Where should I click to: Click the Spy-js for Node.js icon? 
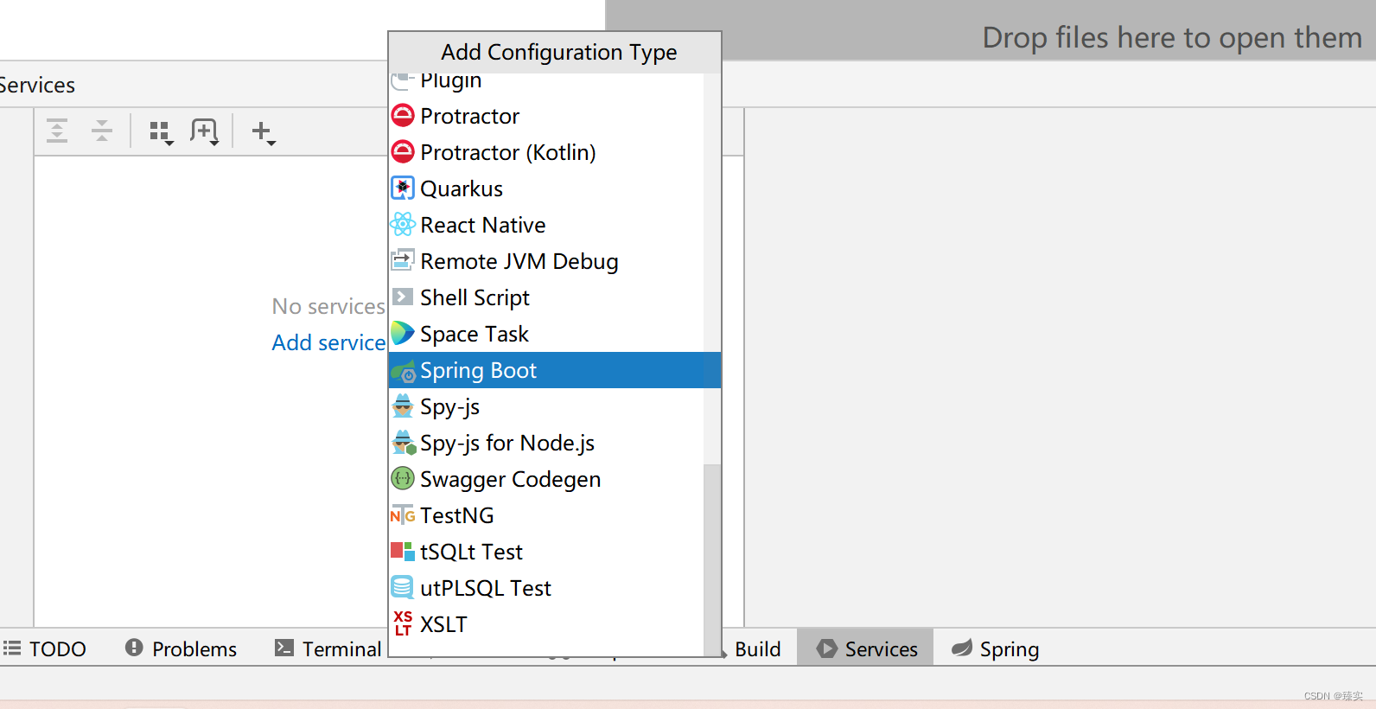coord(404,443)
